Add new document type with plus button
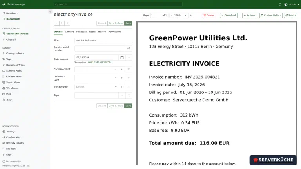The width and height of the screenshot is (301, 169). click(x=122, y=78)
